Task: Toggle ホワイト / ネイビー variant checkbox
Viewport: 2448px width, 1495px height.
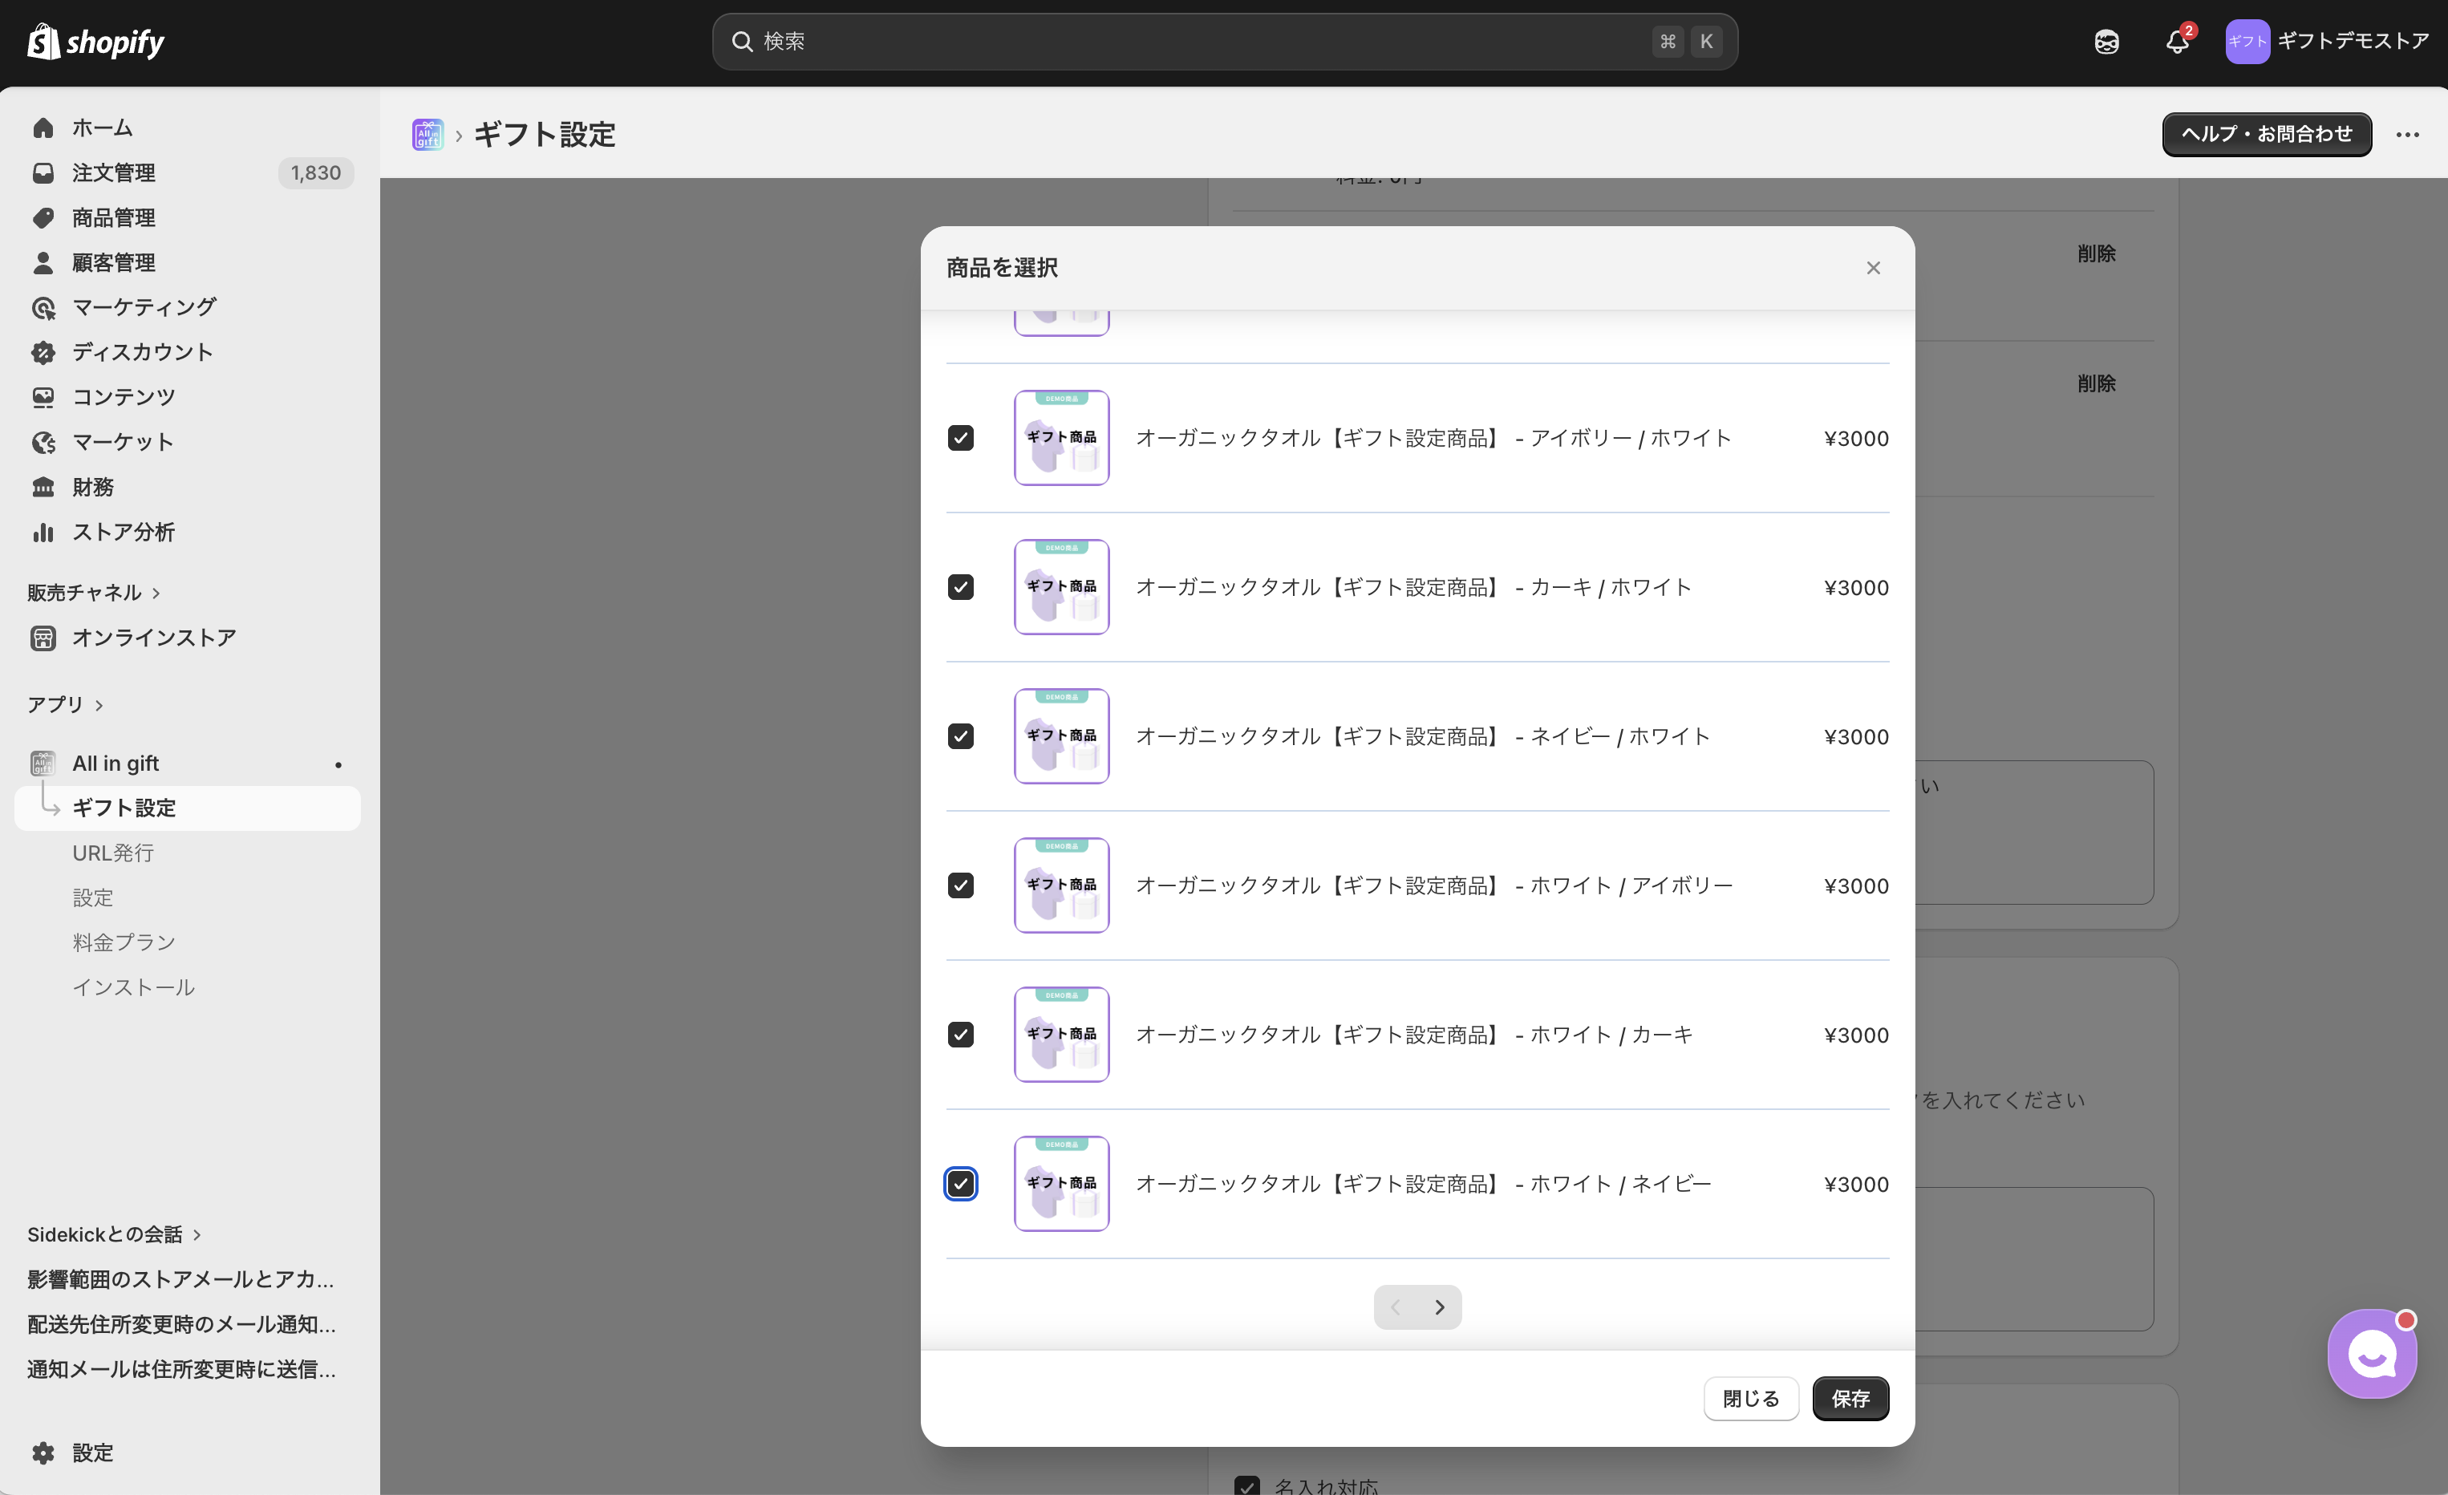Action: (961, 1183)
